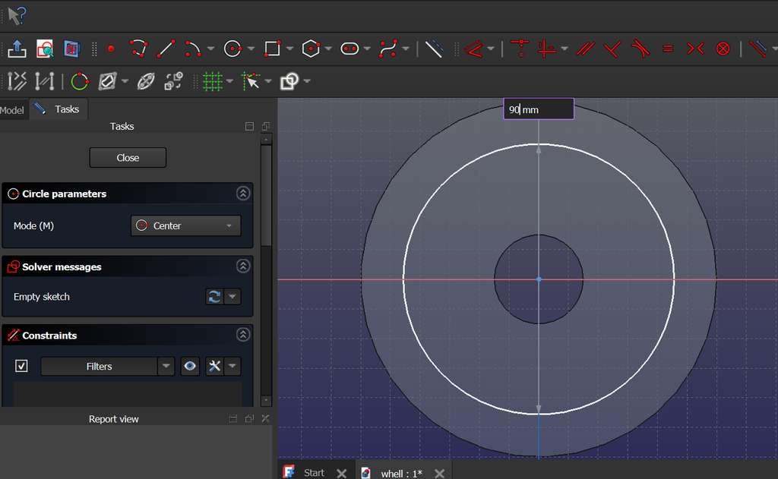Click the Leave sketch icon
Viewport: 778px width, 479px height.
[17, 49]
